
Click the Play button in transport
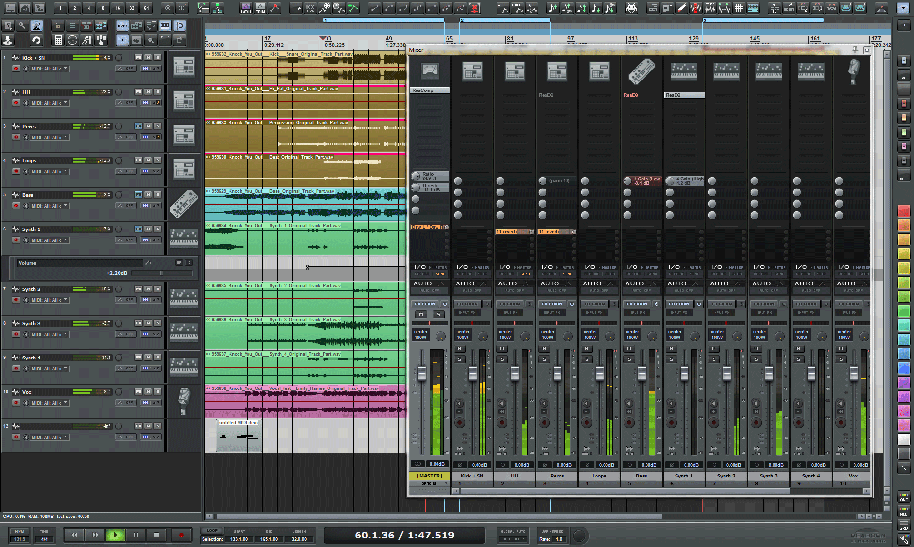tap(115, 535)
